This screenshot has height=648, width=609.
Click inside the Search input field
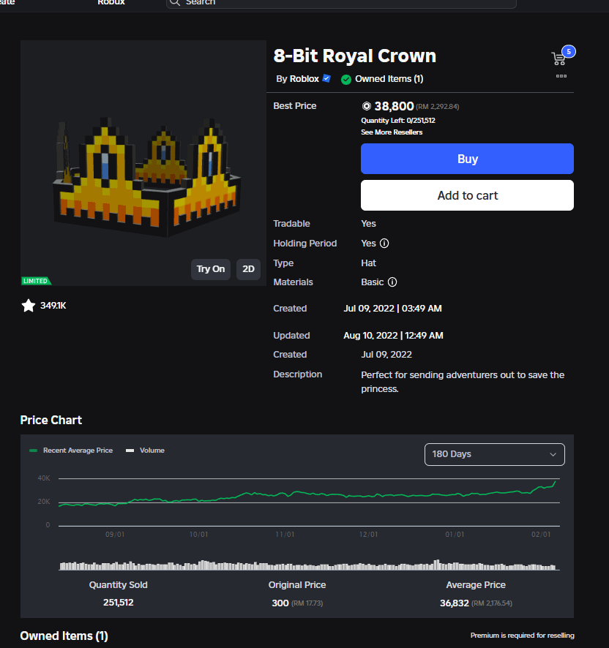pyautogui.click(x=344, y=2)
